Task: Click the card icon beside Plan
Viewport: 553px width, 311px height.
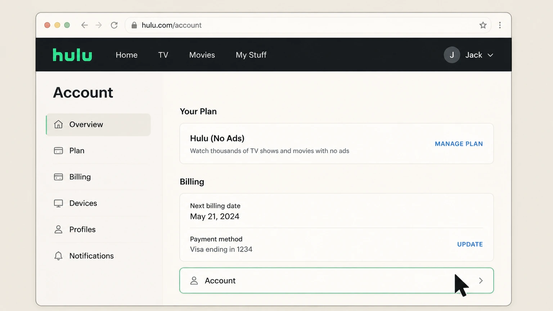Action: pos(58,150)
